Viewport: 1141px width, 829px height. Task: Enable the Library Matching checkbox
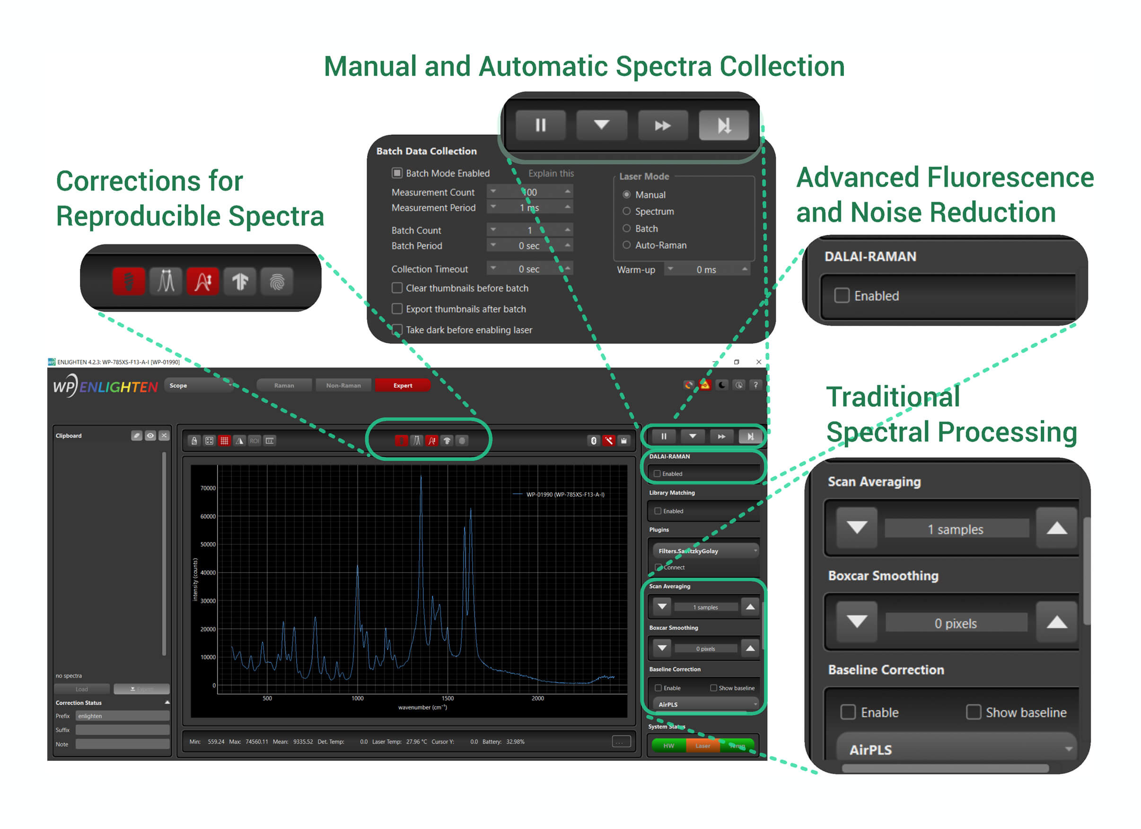(658, 511)
